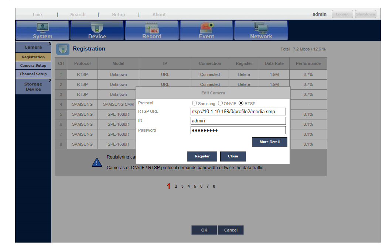Click the Password input field

[238, 130]
